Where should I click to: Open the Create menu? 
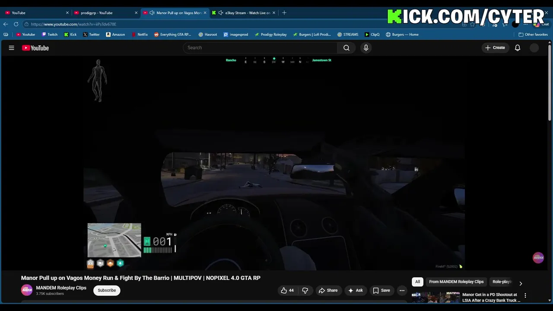[x=495, y=48]
